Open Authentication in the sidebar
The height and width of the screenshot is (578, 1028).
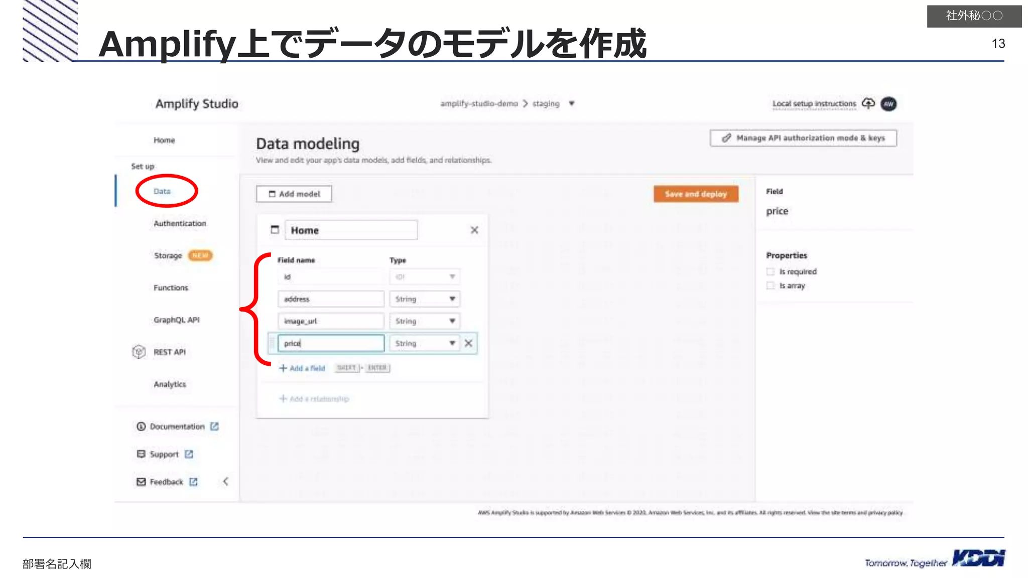(180, 223)
